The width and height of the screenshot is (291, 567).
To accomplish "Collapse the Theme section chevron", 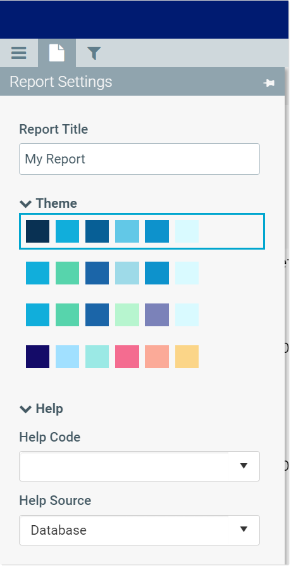I will click(x=26, y=203).
